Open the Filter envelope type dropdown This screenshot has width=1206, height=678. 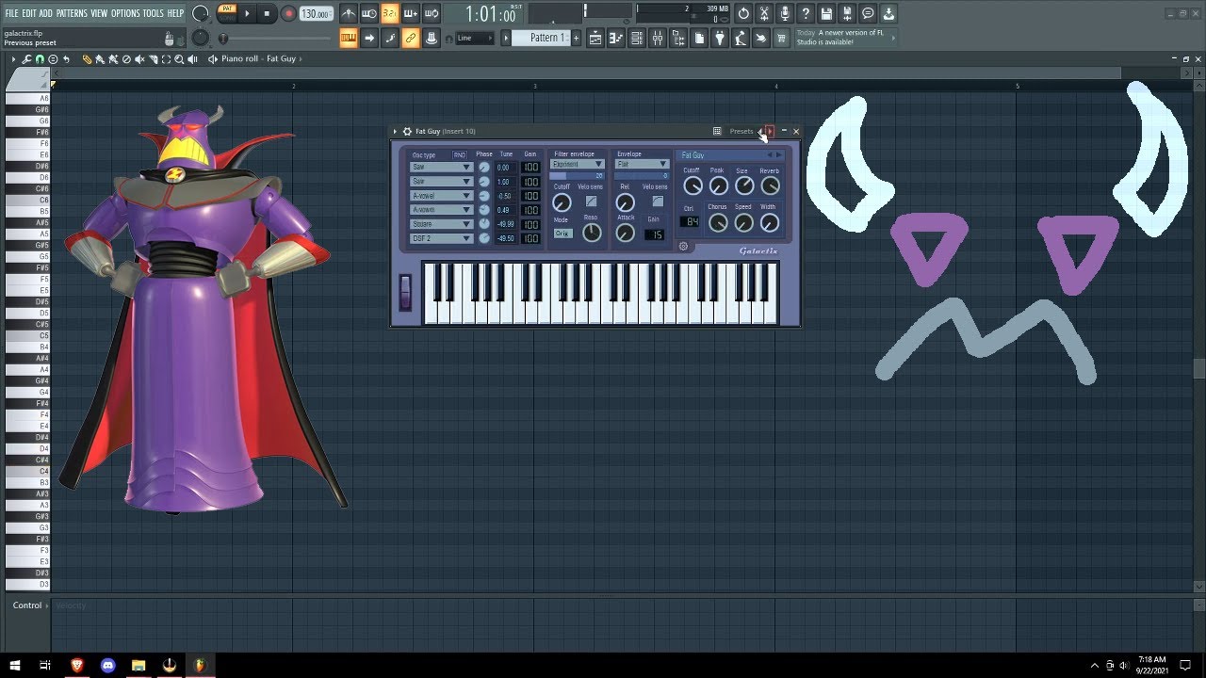tap(578, 164)
